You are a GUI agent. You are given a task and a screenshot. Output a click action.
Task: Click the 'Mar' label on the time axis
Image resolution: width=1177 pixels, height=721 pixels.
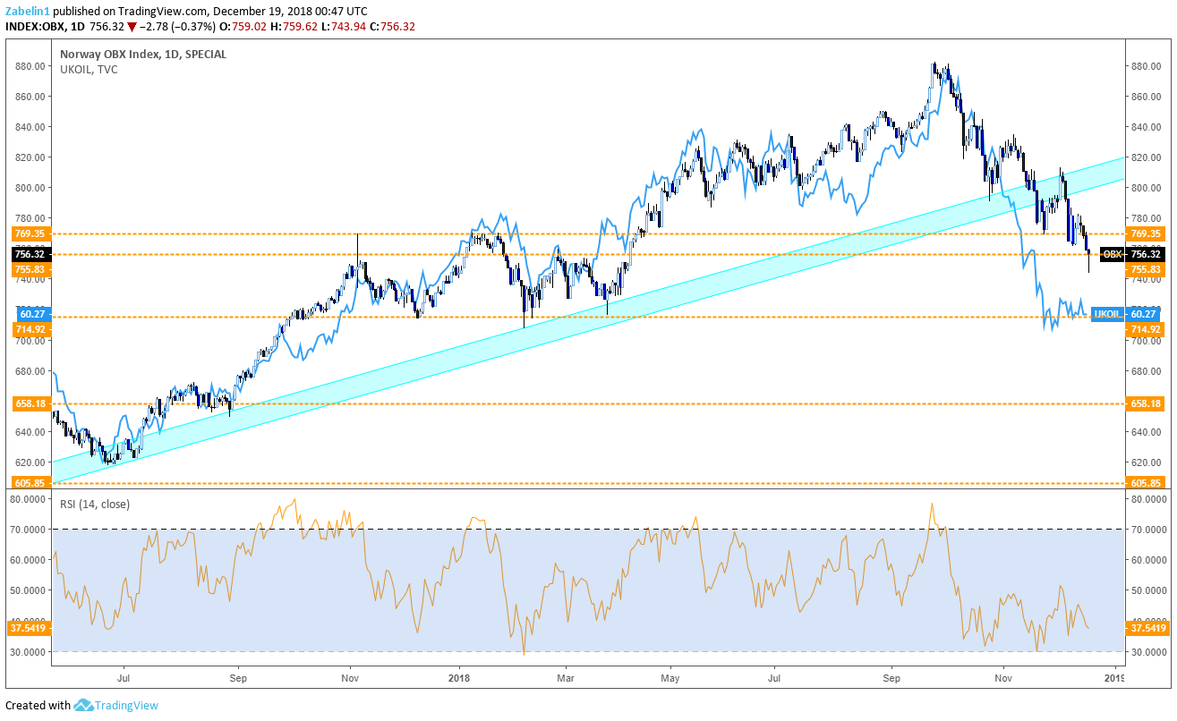(566, 678)
